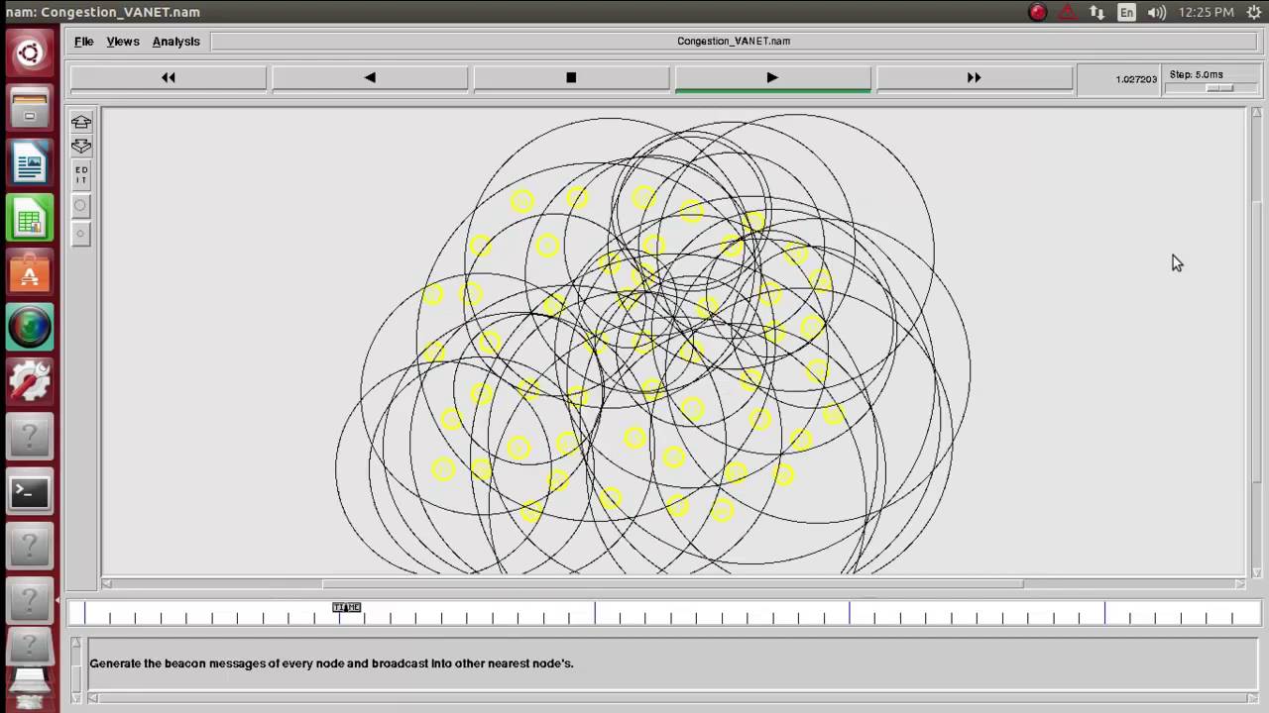Click the larger circle tool button
Screen dimensions: 1269x713
click(81, 206)
